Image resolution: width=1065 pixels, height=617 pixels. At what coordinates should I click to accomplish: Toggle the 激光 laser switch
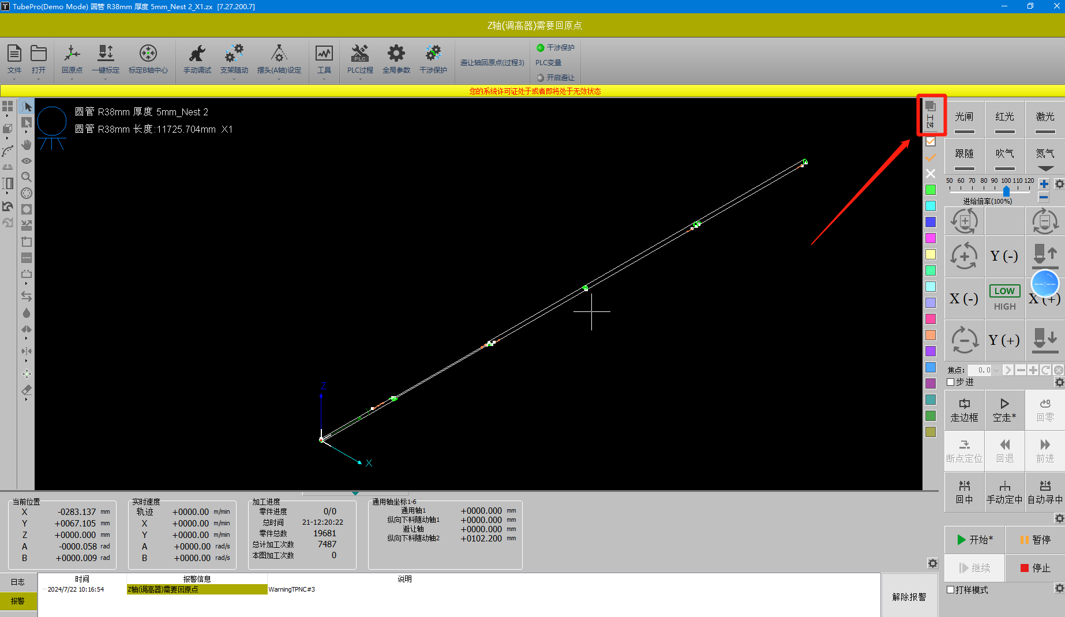tap(1045, 121)
